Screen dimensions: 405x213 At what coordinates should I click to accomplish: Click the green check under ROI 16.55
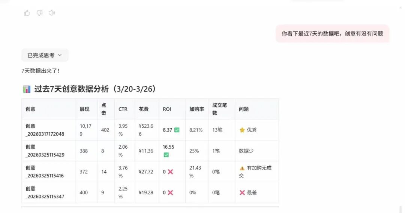point(166,155)
